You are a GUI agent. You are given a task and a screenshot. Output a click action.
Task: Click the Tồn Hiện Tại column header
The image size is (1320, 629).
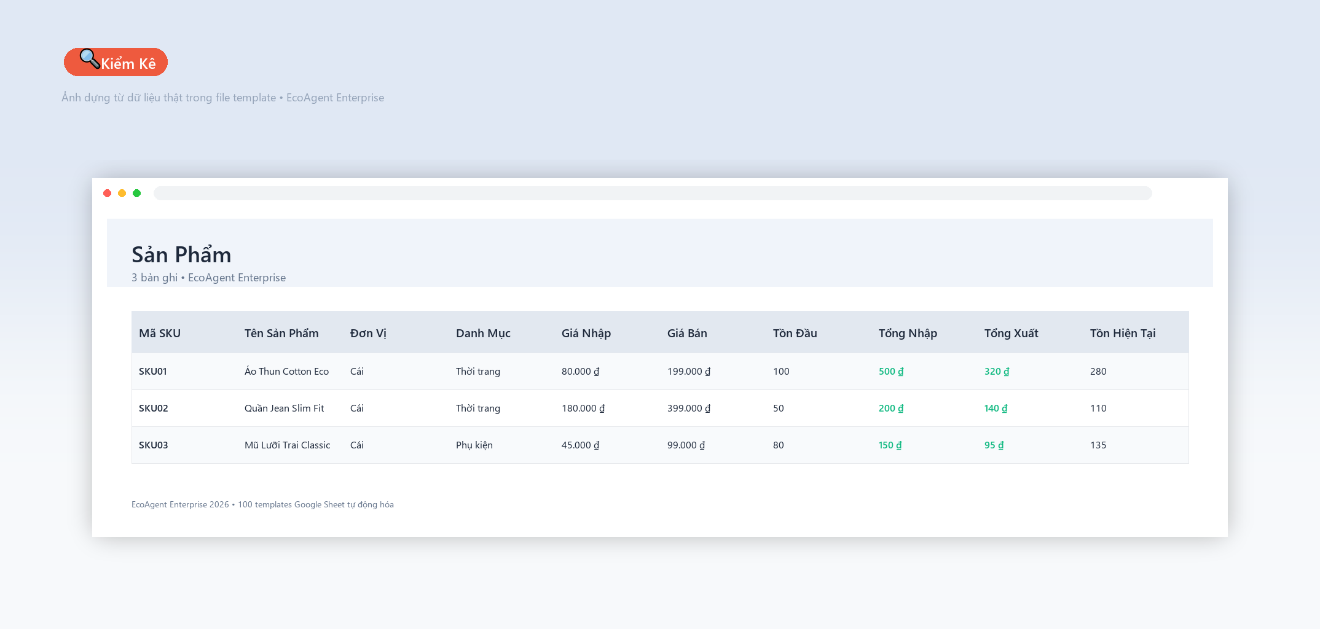[1123, 334]
